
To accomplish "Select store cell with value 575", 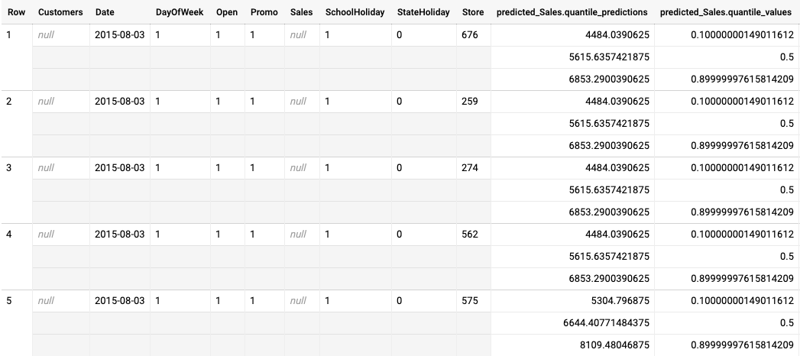I will [x=470, y=301].
